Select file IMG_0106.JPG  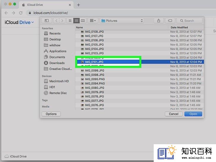point(139,40)
